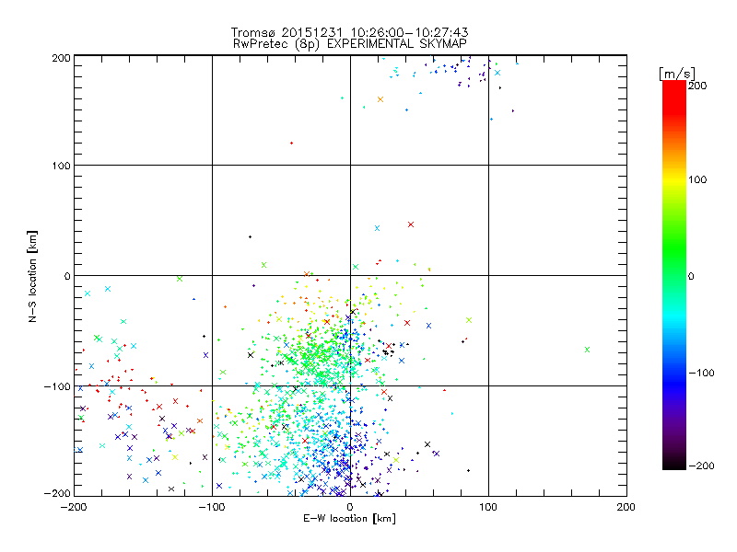Image resolution: width=737 pixels, height=552 pixels.
Task: Click the colorbar tick label '-100'
Action: click(701, 373)
